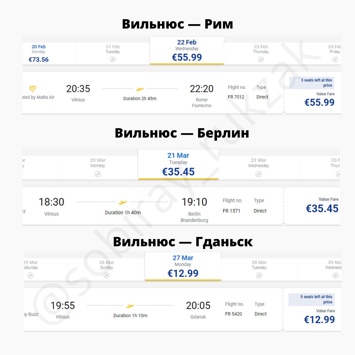
Task: Click flight number FR 7012
Action: pyautogui.click(x=236, y=97)
